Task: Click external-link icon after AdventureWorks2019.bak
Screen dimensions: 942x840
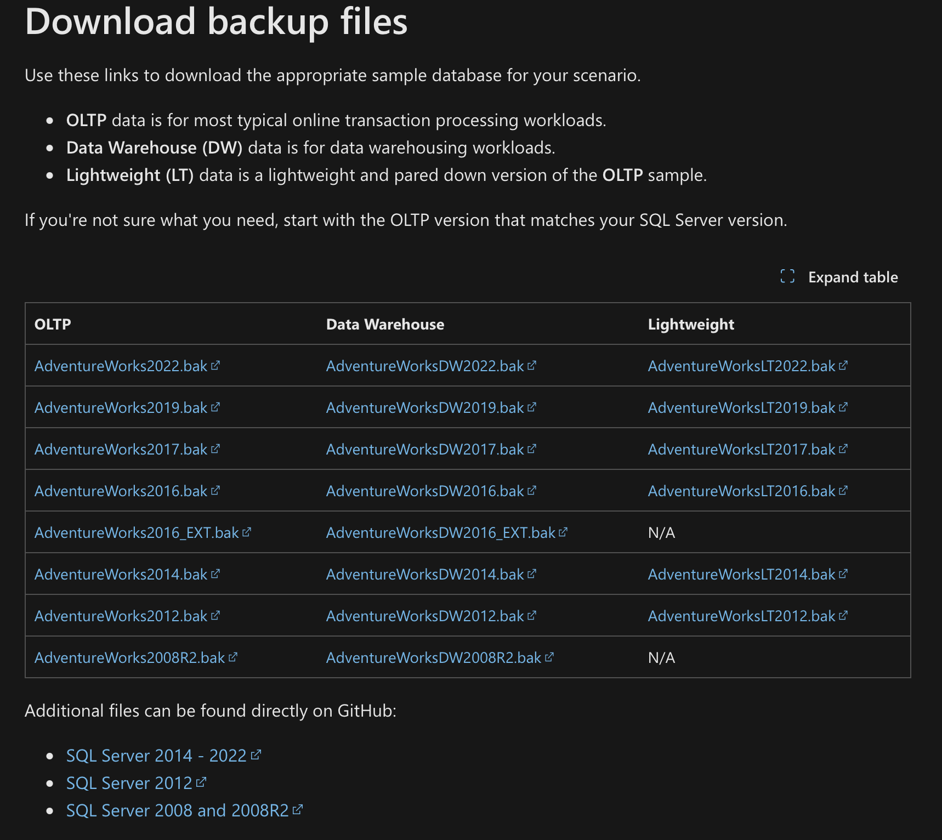Action: [215, 407]
